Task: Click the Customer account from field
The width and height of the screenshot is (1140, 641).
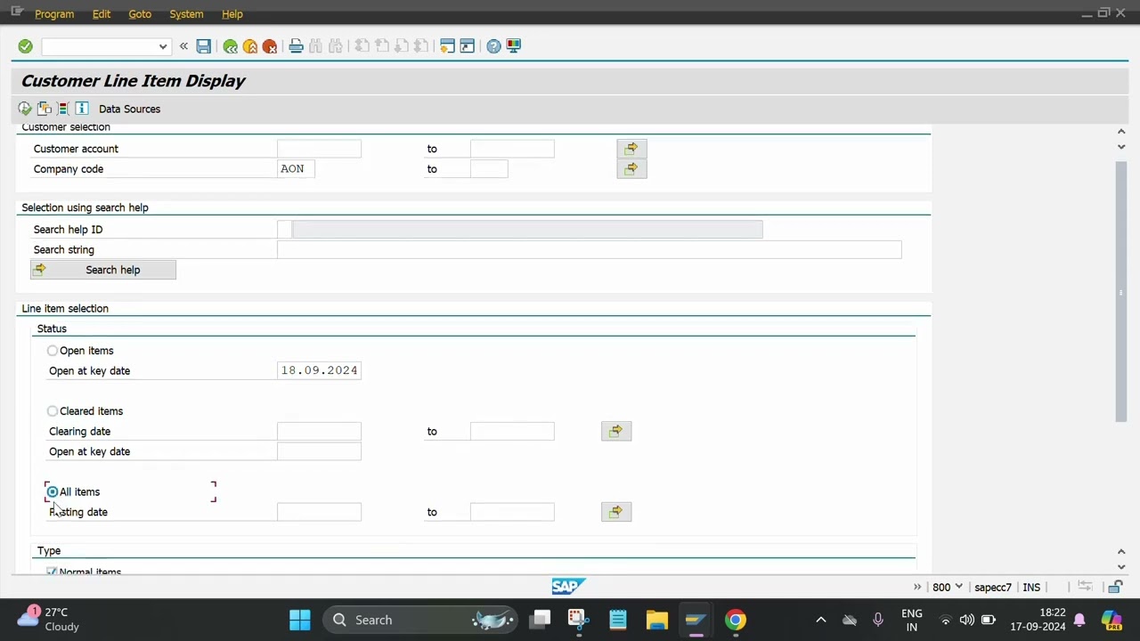Action: 319,149
